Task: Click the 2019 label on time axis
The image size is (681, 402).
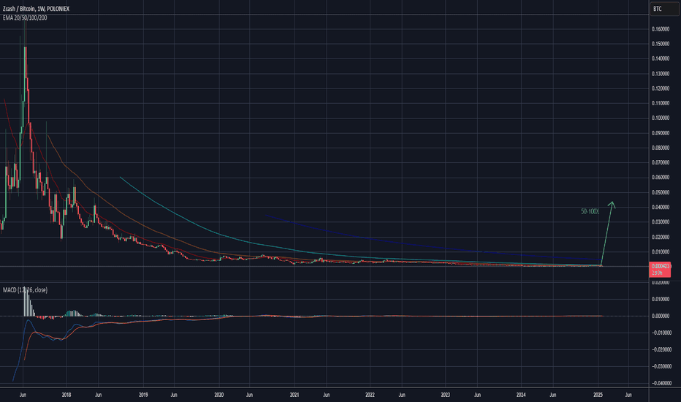Action: (x=143, y=395)
